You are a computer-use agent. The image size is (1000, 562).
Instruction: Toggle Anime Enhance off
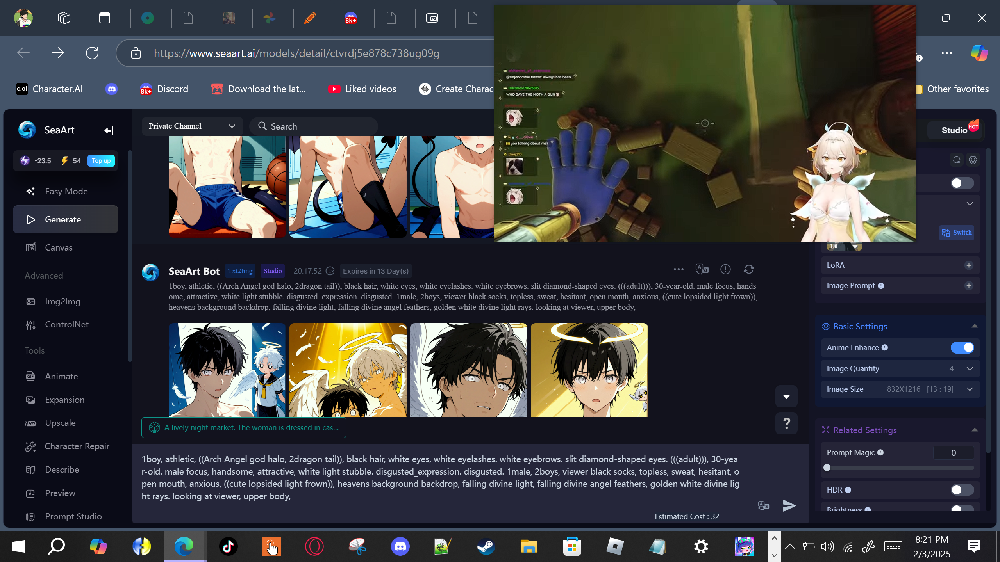(962, 348)
